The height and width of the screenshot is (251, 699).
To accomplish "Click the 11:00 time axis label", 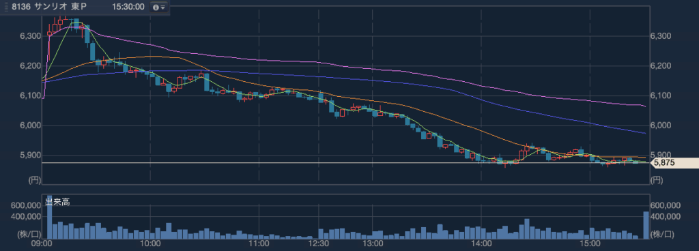I will coord(259,244).
